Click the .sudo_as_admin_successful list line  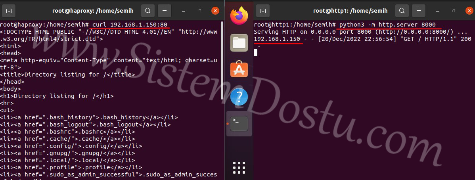tap(109, 174)
